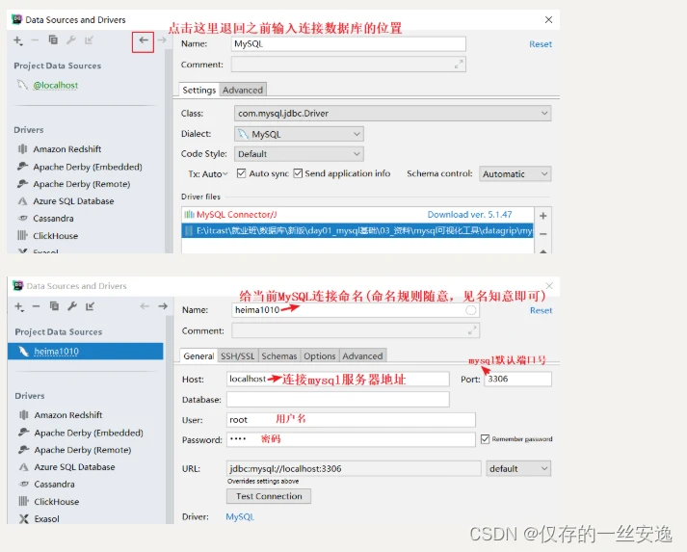Switch to General tab in bottom window
Viewport: 687px width, 552px height.
pos(198,355)
